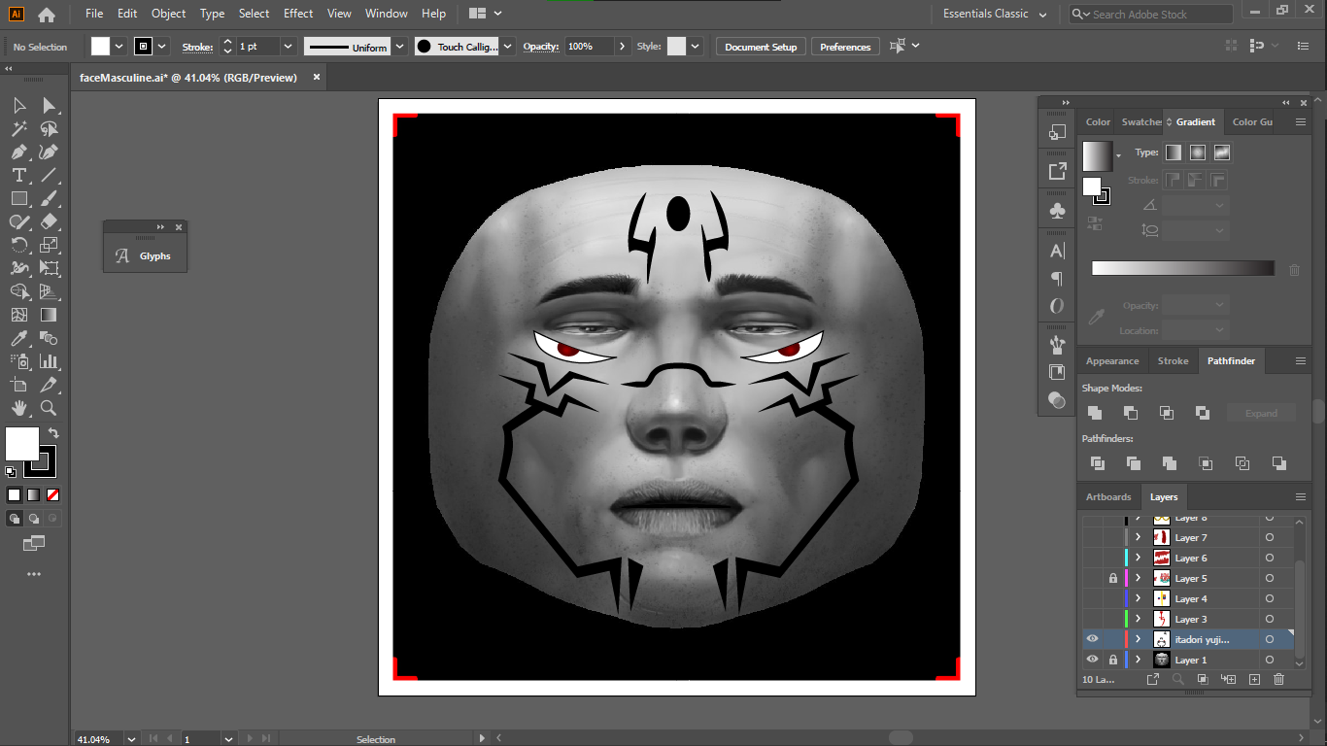
Task: Select the Column Graph tool
Action: point(49,361)
